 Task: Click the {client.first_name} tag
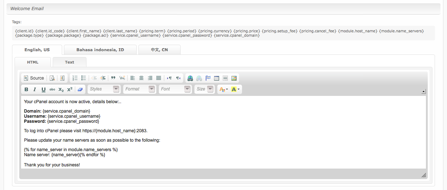(x=85, y=31)
